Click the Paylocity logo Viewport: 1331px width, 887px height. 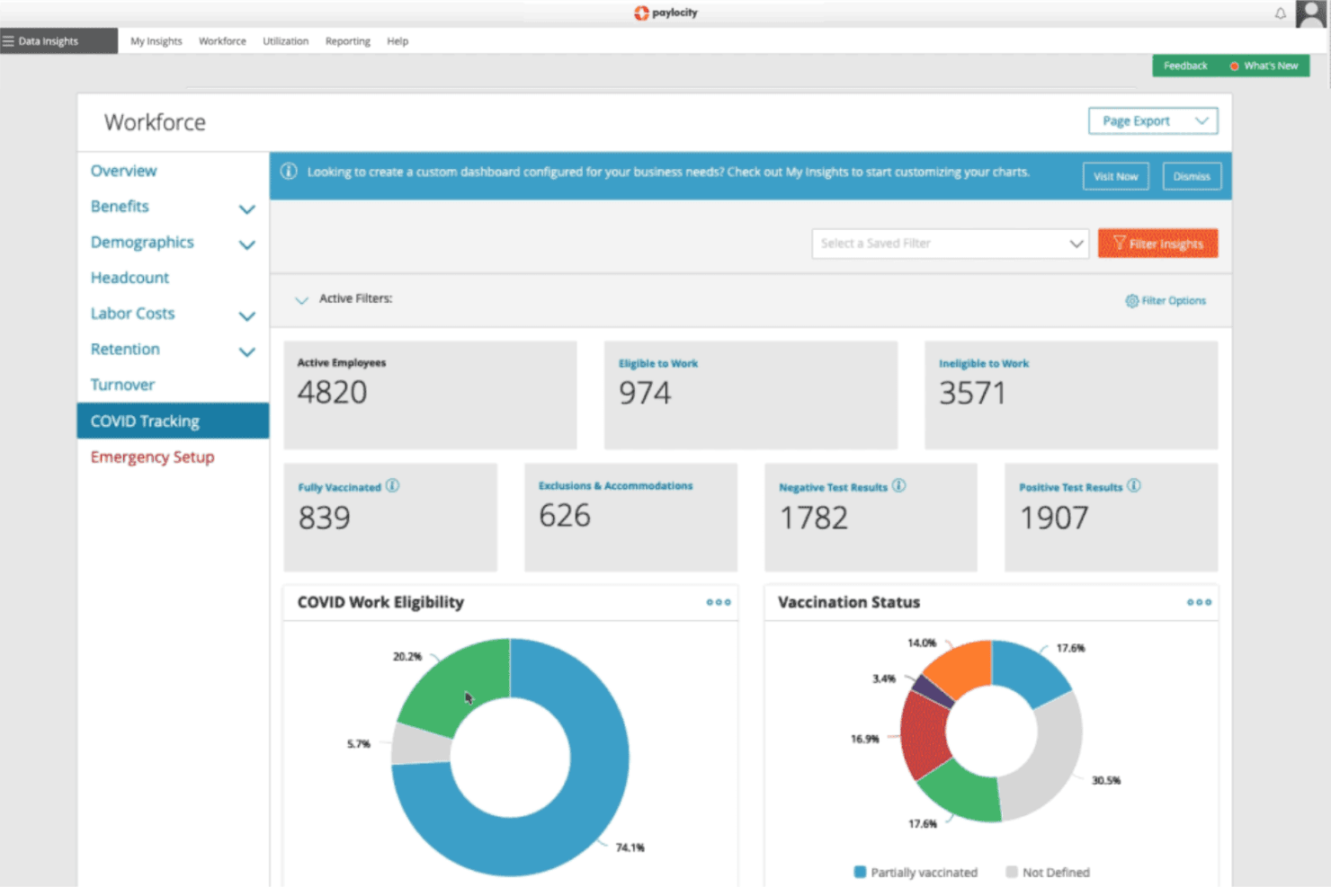pyautogui.click(x=665, y=13)
